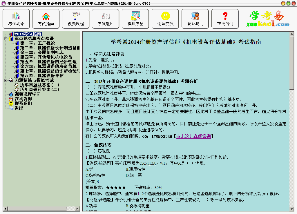Image resolution: width=297 pixels, height=214 pixels.
Task: Click 退出 in the sidebar tree
Action: 19,108
